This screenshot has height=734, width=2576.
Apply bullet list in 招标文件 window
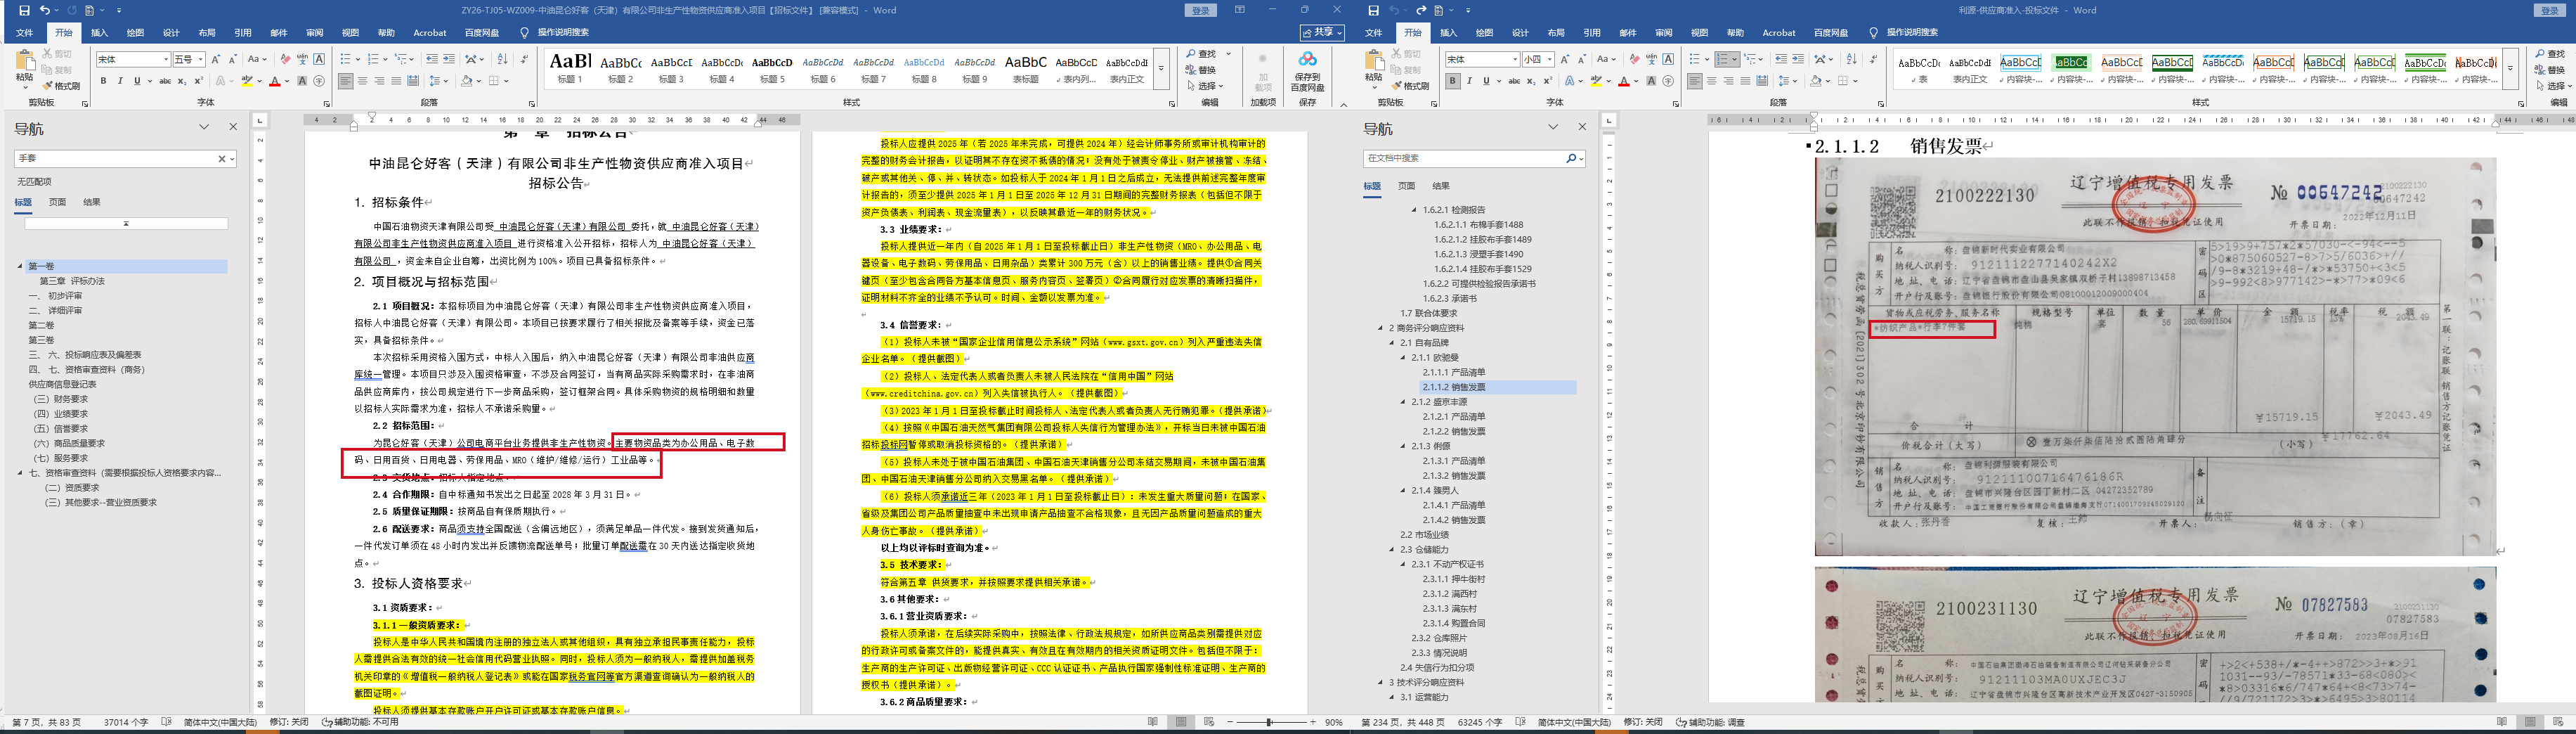point(347,60)
